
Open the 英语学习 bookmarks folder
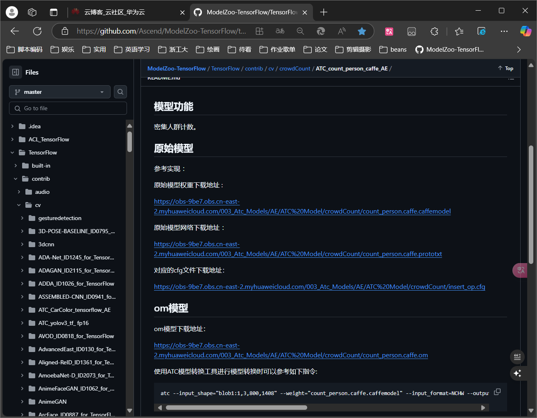click(132, 50)
